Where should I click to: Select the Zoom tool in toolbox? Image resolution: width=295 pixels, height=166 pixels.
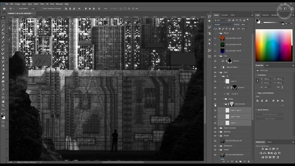tap(3, 106)
